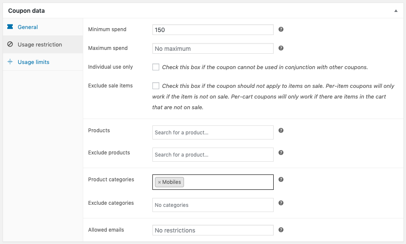The image size is (406, 244).
Task: Click the help icon beside Product categories
Action: [281, 180]
